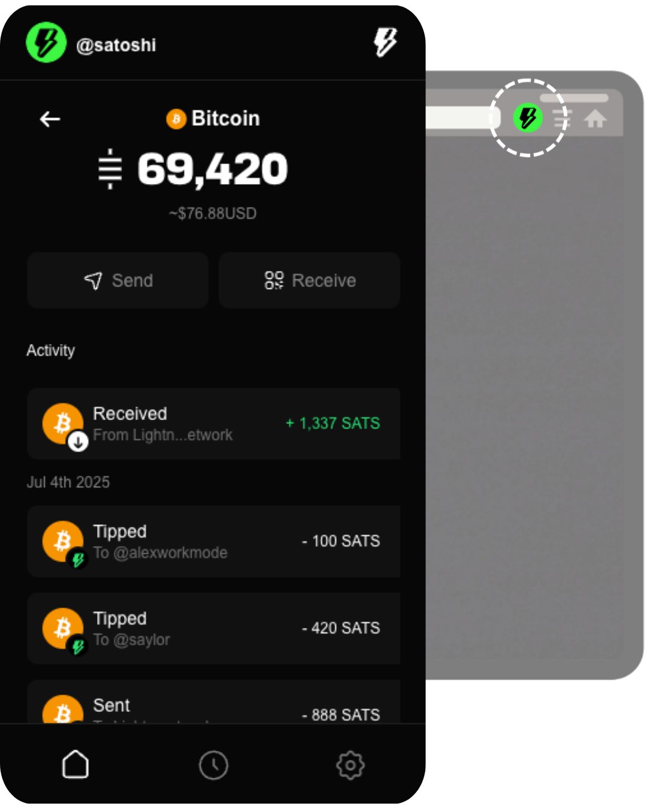Click the ~$76.88USD fiat value
Screen dimensions: 647x809
[x=213, y=213]
